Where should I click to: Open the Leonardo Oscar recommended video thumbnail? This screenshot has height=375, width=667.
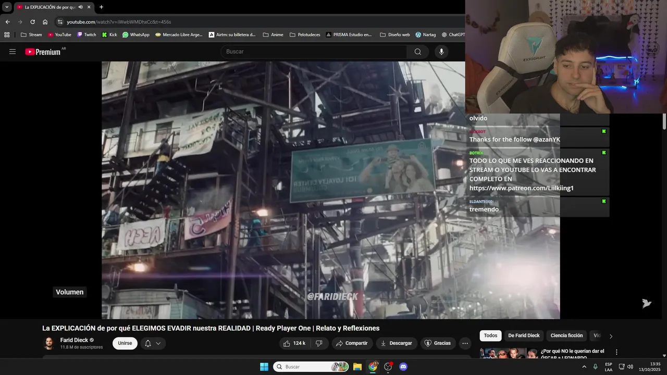(x=509, y=353)
